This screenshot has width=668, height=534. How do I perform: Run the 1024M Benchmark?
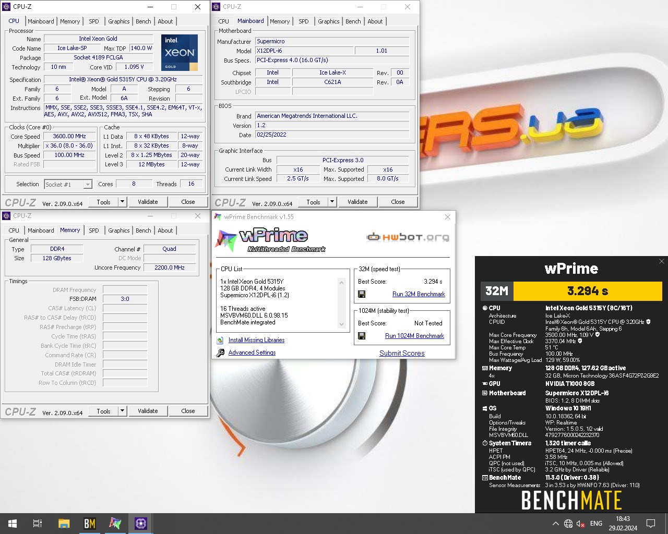414,336
